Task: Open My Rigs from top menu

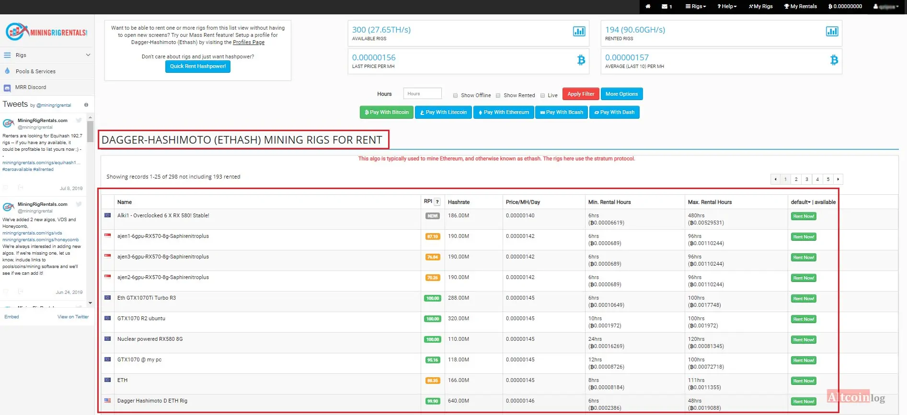Action: 761,6
